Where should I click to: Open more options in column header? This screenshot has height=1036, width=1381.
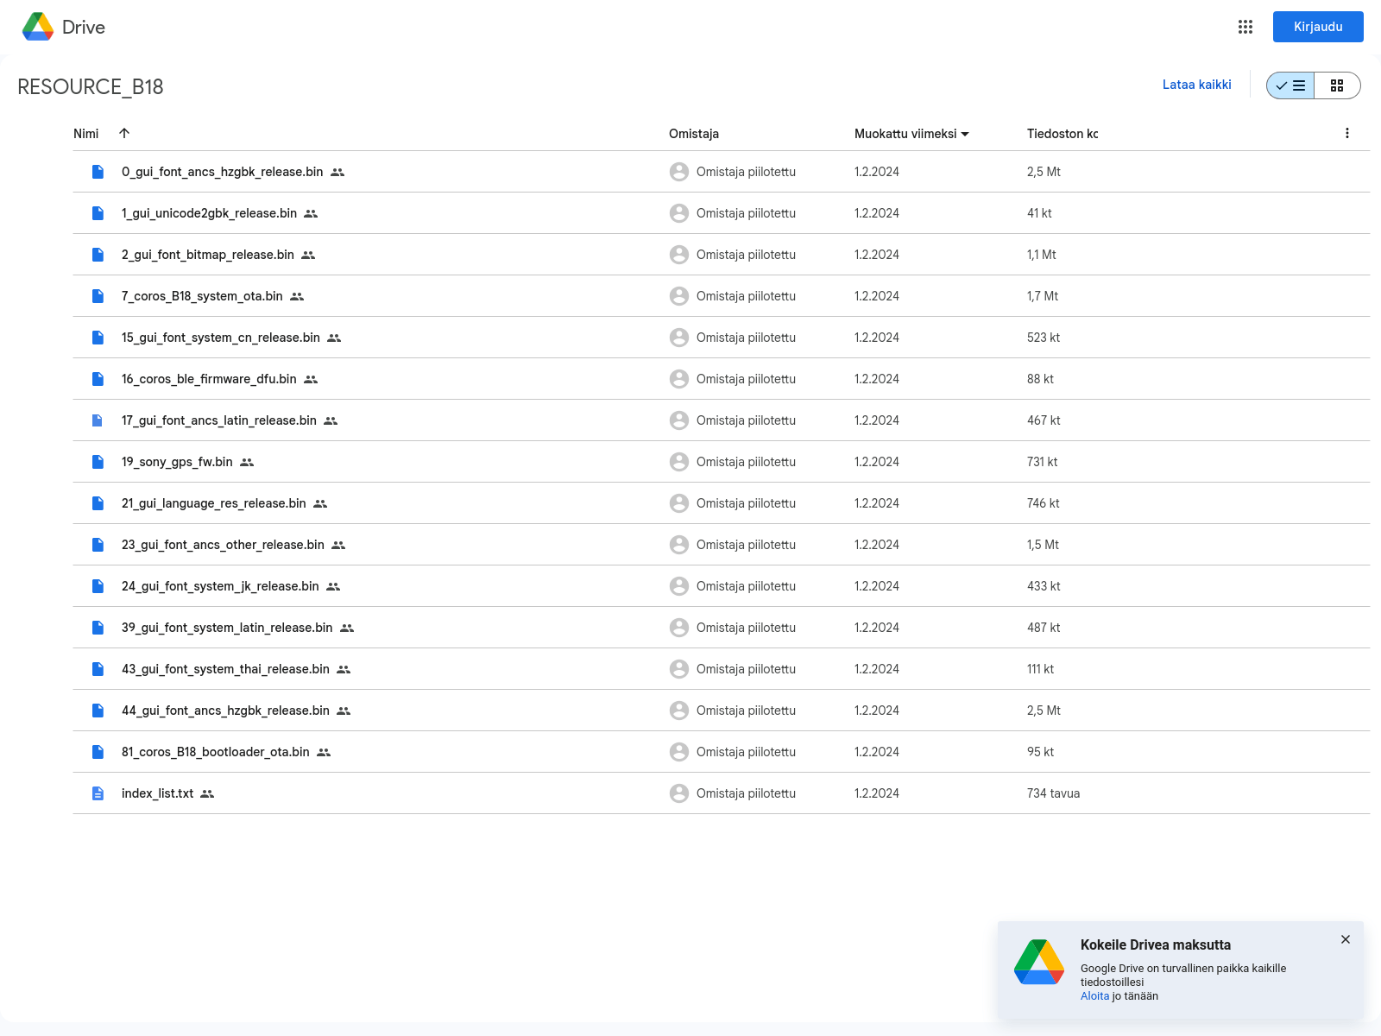(x=1346, y=133)
